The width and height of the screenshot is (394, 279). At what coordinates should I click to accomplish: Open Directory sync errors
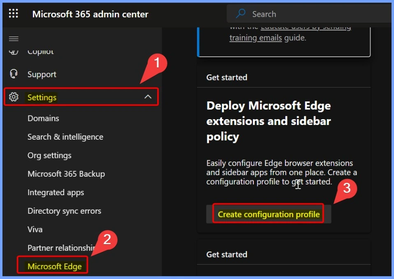(x=64, y=211)
